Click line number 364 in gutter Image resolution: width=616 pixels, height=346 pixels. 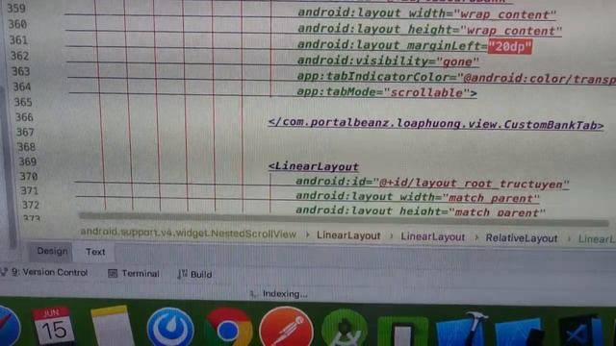pyautogui.click(x=22, y=86)
